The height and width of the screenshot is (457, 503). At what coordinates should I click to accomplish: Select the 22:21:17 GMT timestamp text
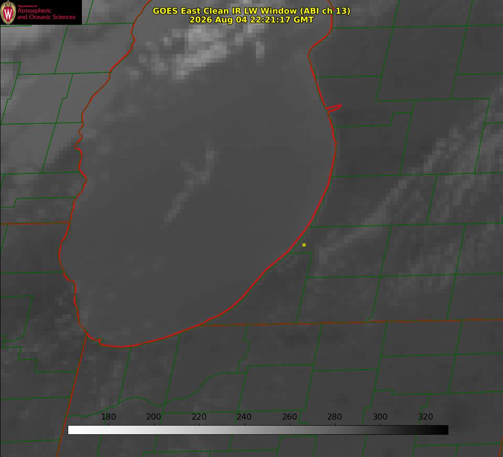pos(282,20)
